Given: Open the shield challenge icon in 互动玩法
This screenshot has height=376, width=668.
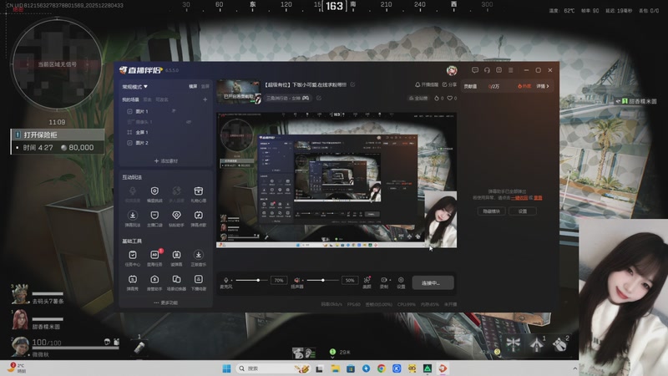Looking at the screenshot, I should pos(154,191).
